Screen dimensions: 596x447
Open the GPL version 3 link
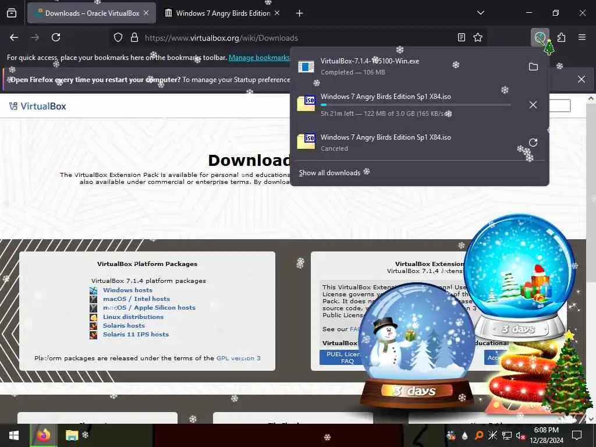click(238, 358)
